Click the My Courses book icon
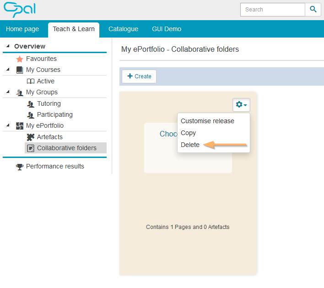This screenshot has width=324, height=288. [19, 70]
